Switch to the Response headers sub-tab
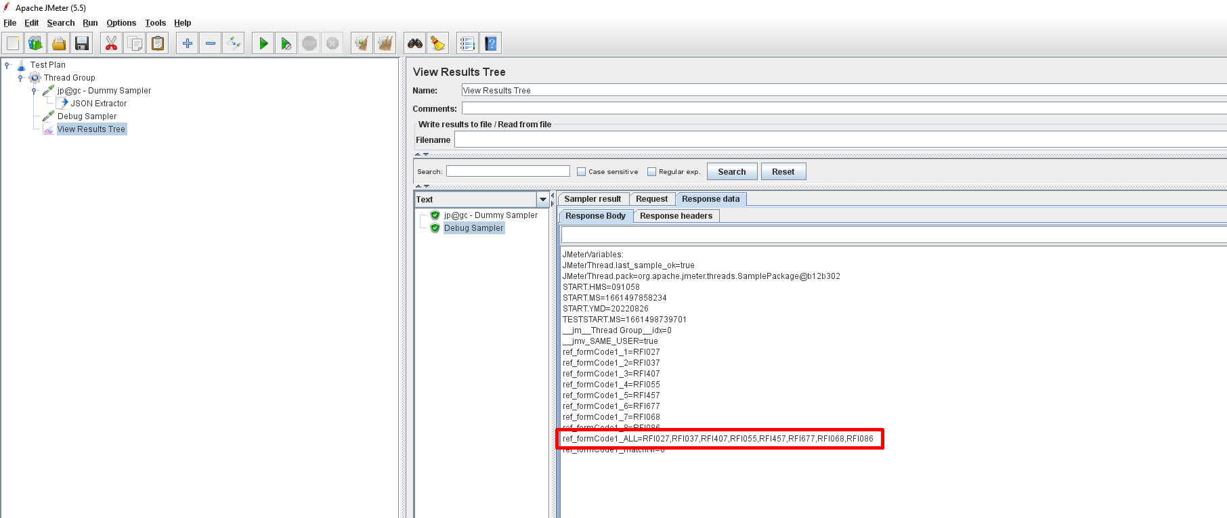This screenshot has width=1227, height=518. click(x=676, y=216)
